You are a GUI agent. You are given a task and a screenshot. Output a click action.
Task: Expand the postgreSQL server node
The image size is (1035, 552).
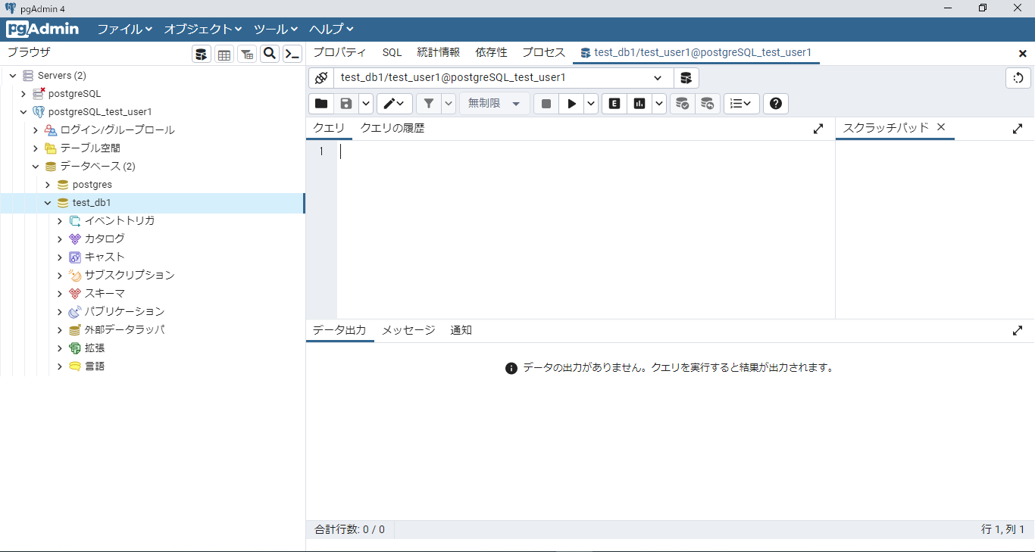23,94
